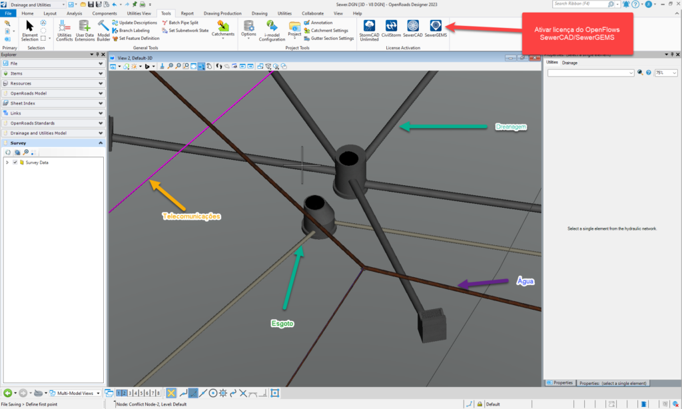The height and width of the screenshot is (409, 682).
Task: Open the Help question mark icon
Action: coord(635,5)
